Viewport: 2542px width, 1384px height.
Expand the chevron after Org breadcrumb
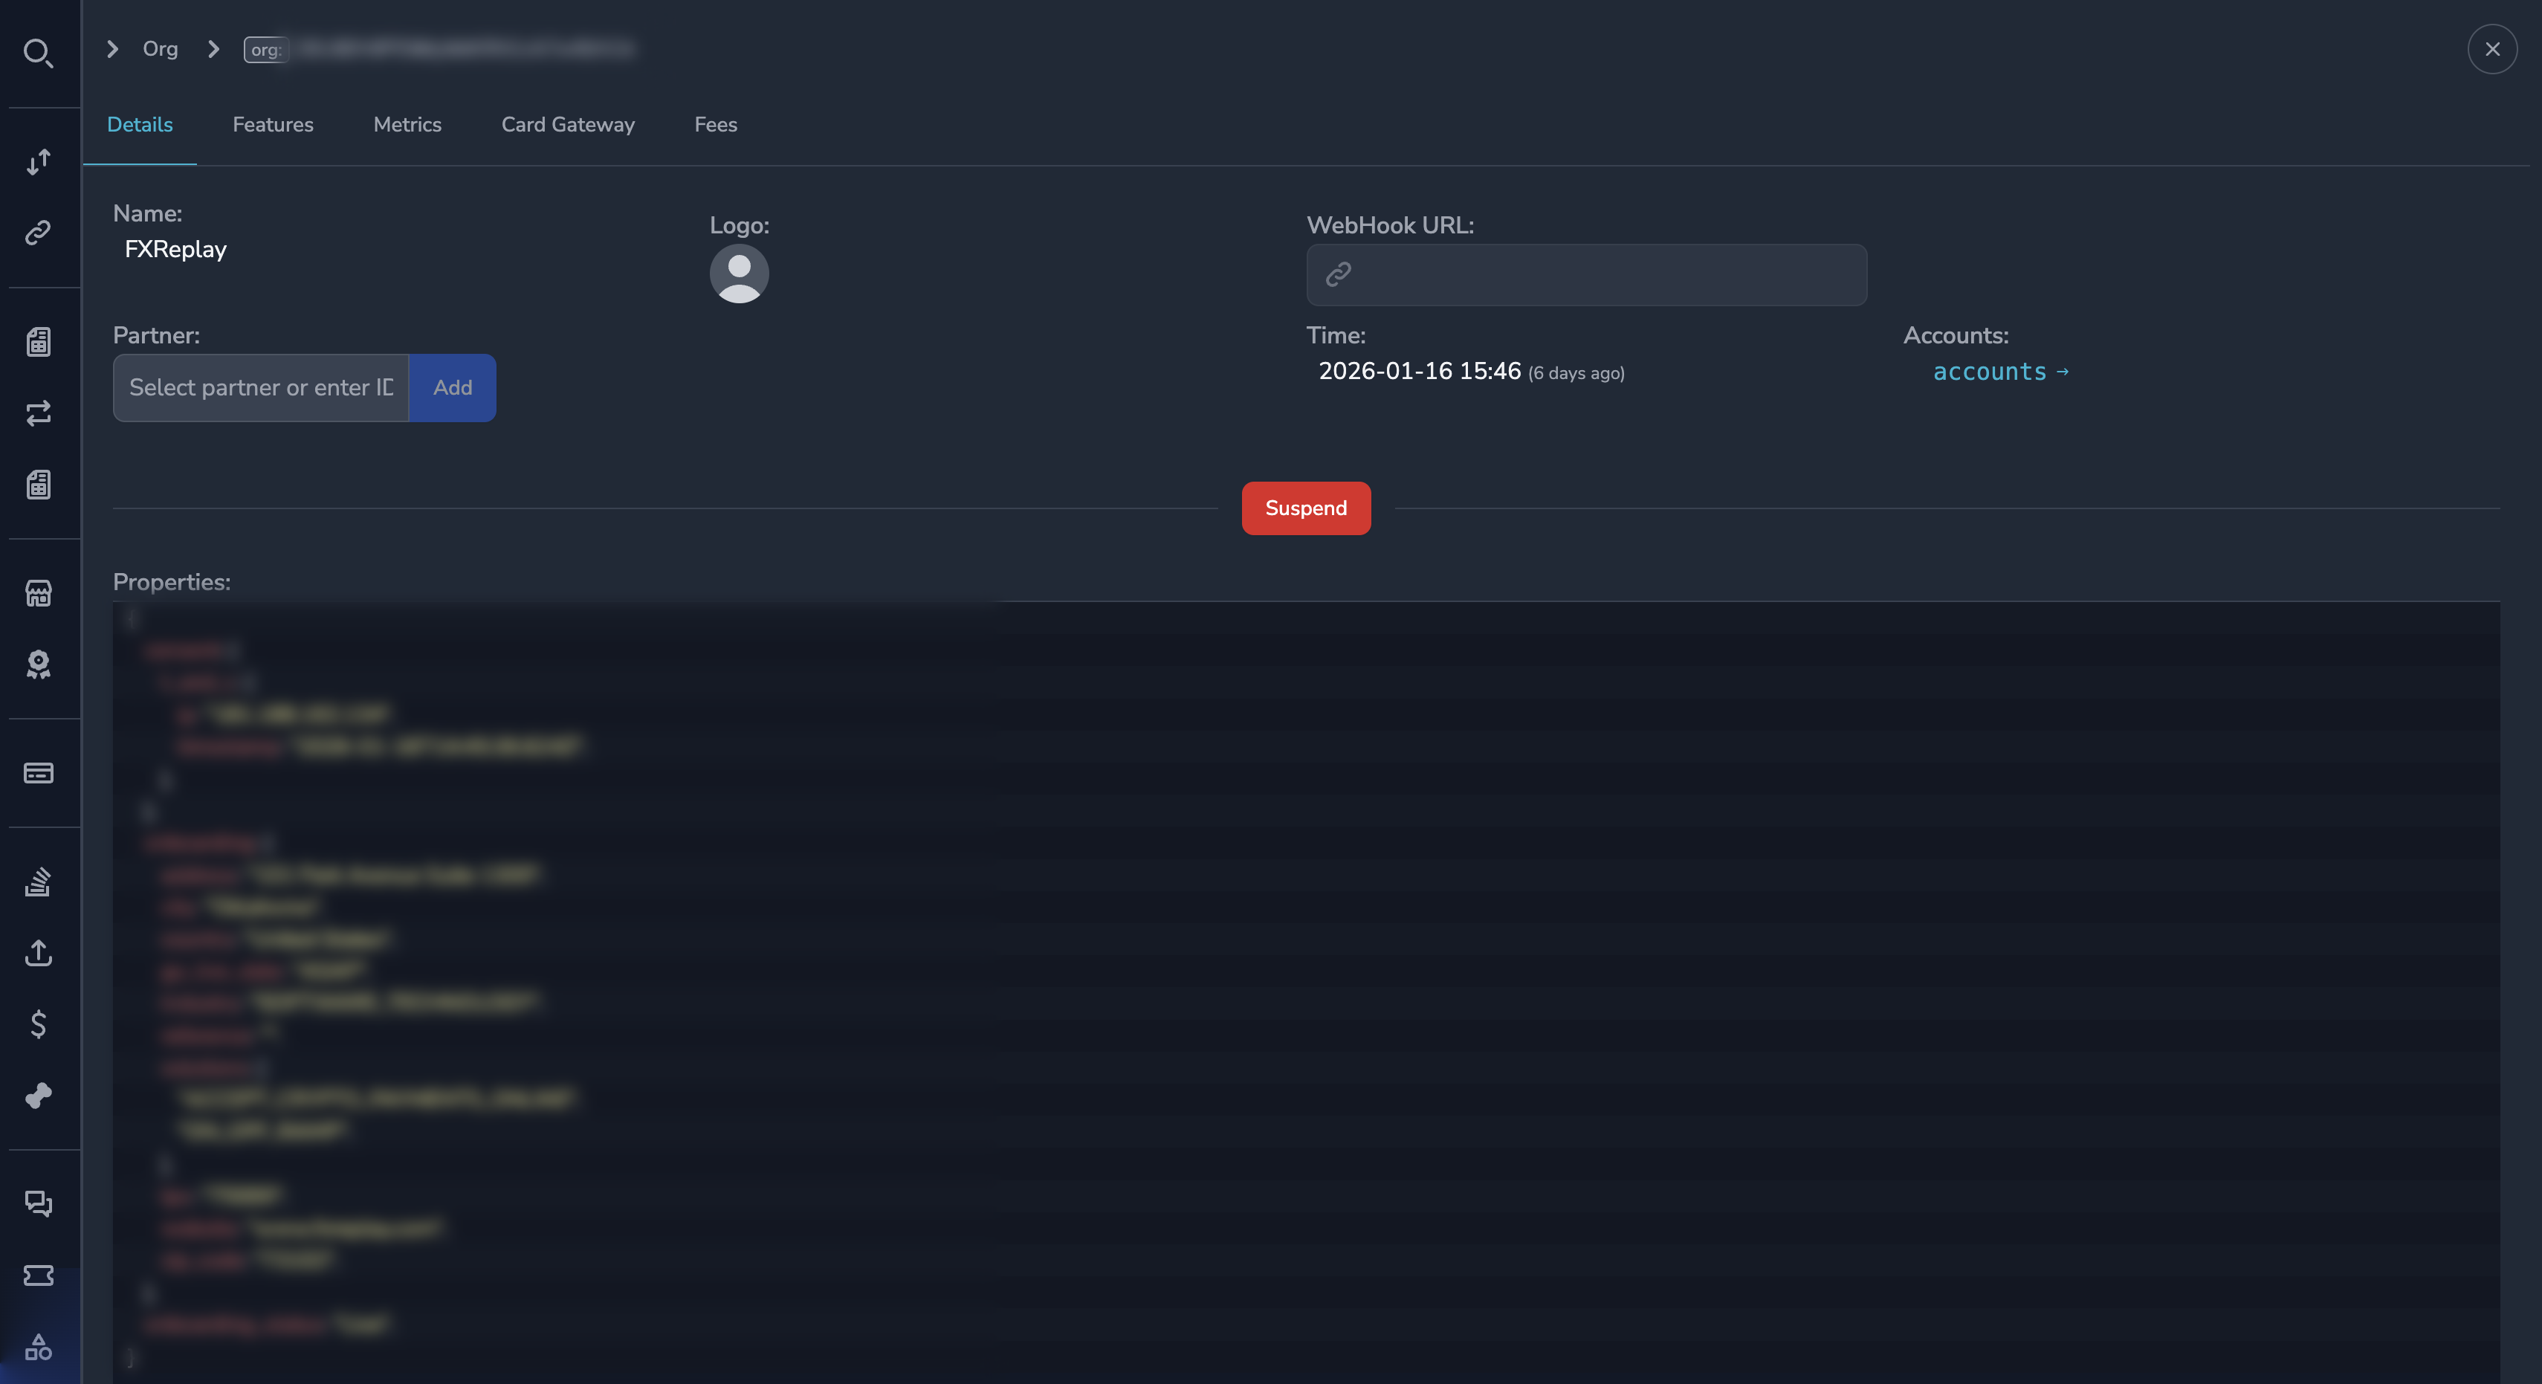tap(213, 48)
